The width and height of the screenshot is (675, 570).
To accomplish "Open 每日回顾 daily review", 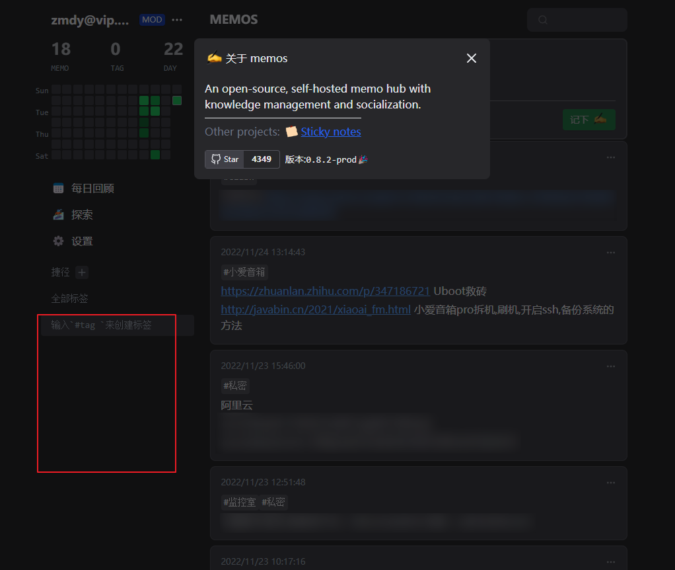I will click(92, 188).
